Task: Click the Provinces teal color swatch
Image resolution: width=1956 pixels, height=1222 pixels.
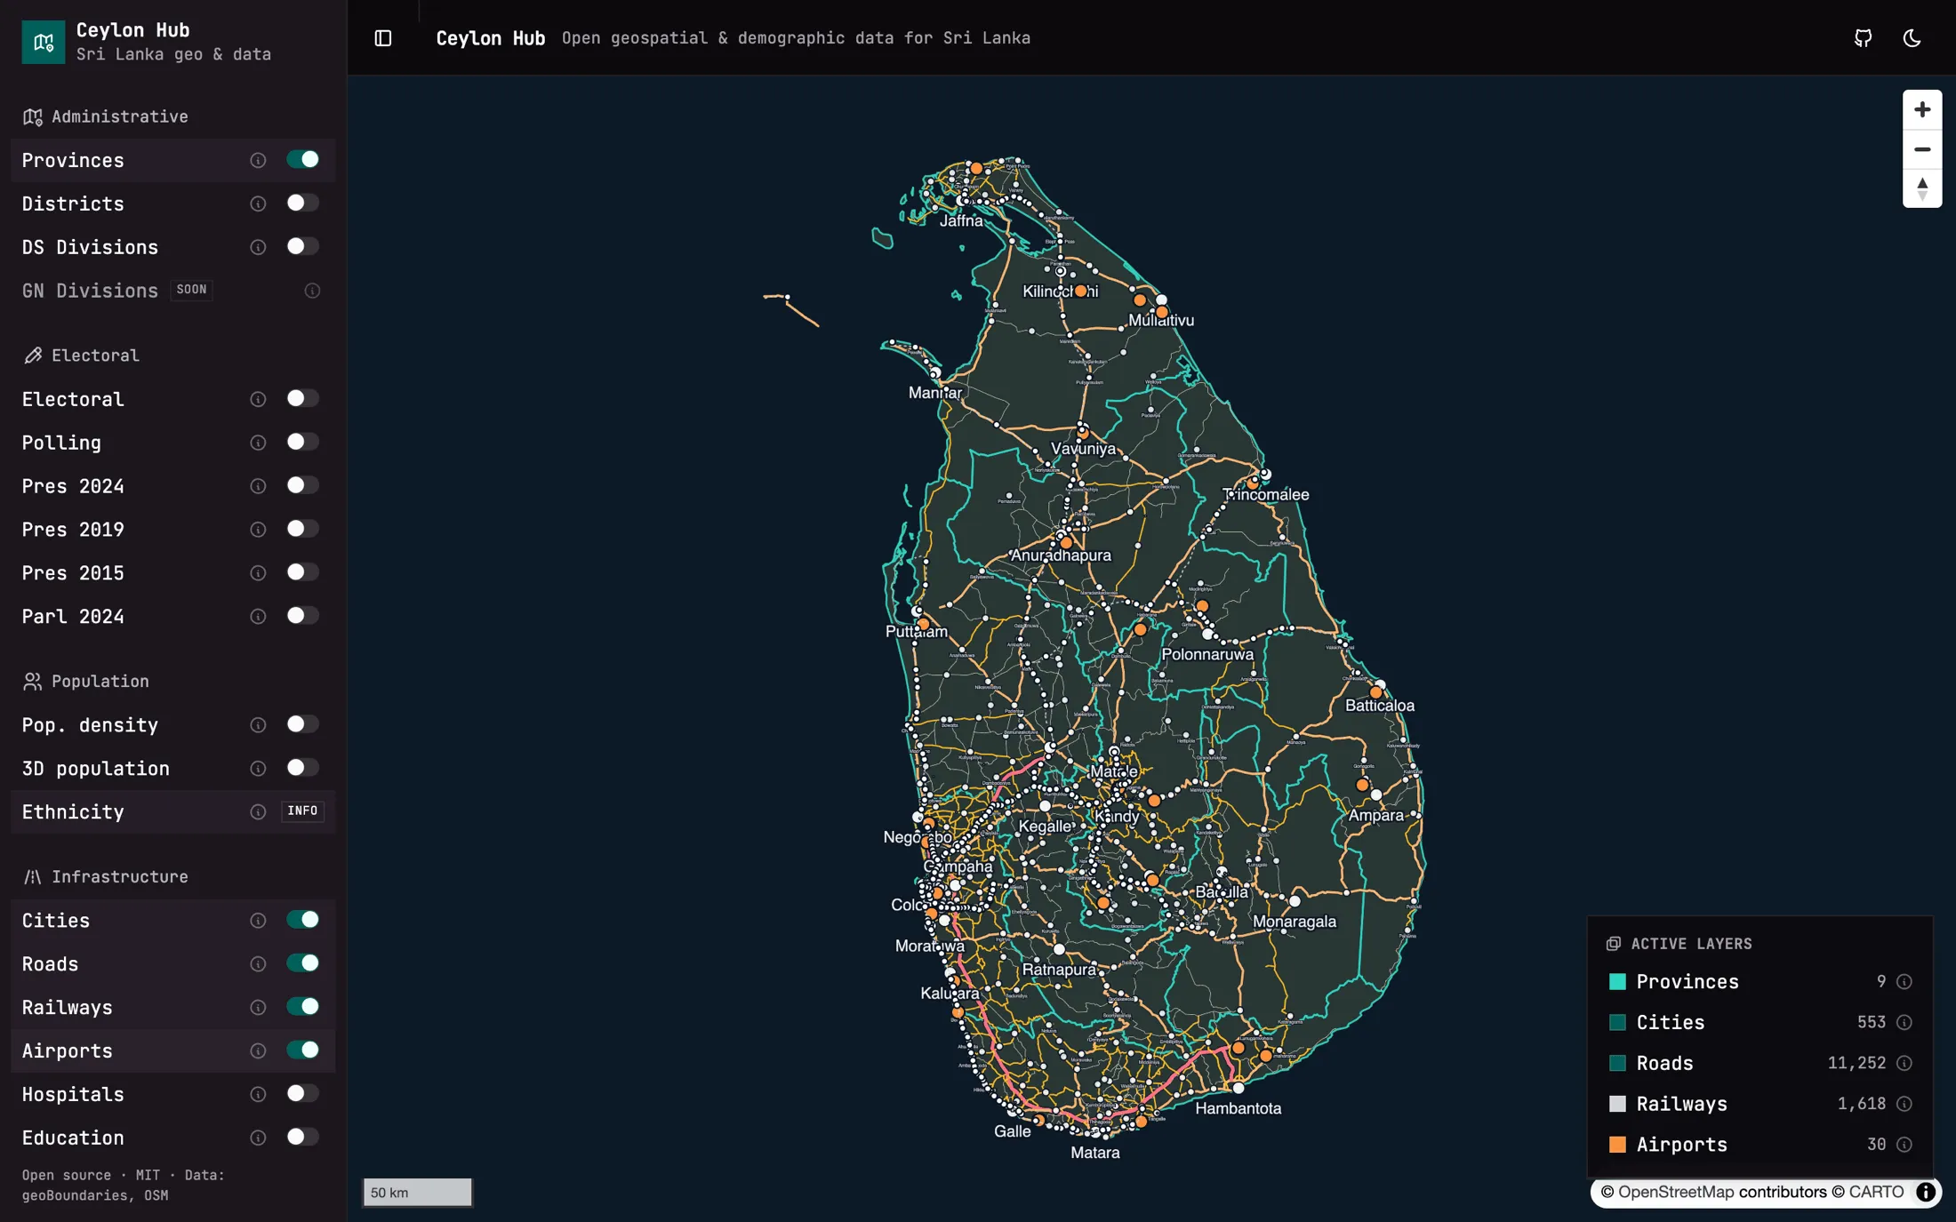Action: [1617, 982]
